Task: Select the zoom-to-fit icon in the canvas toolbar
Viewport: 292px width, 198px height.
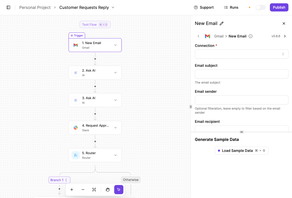Action: (94, 190)
